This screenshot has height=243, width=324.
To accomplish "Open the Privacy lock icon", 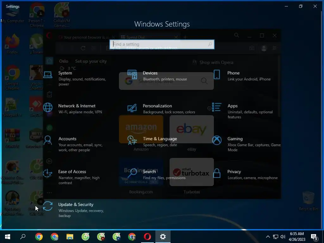I will [216, 173].
